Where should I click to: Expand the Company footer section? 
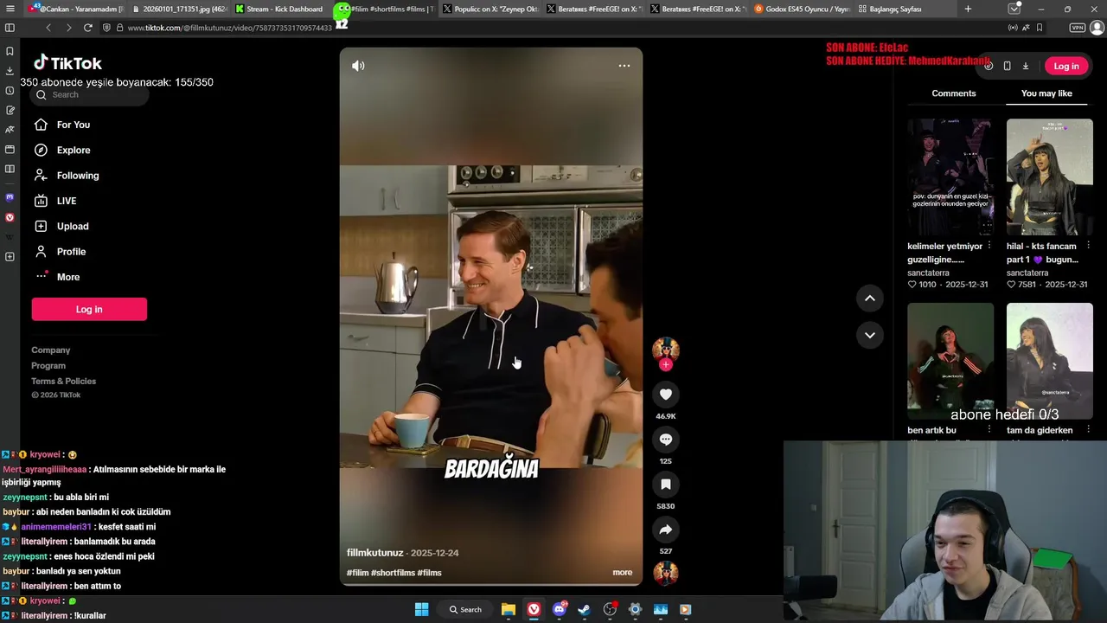point(51,350)
